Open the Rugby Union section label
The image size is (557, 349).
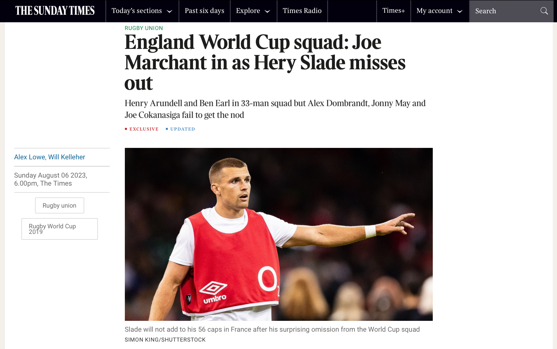pos(144,28)
